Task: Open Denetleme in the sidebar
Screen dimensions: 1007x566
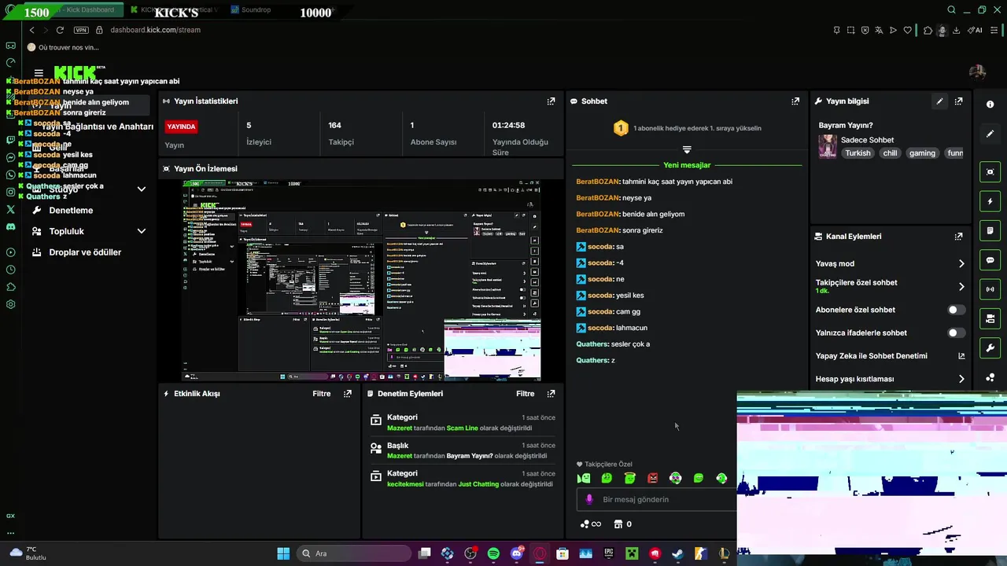Action: [71, 211]
